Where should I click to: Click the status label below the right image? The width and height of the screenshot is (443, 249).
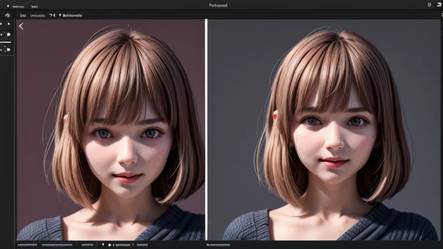218,245
